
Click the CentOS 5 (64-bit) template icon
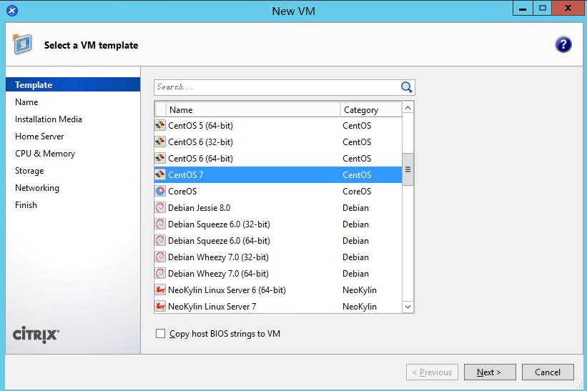(160, 125)
